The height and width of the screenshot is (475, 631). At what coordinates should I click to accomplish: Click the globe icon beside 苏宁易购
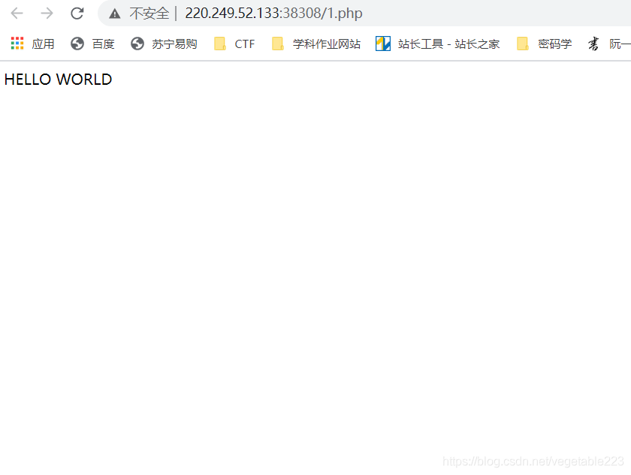click(137, 44)
